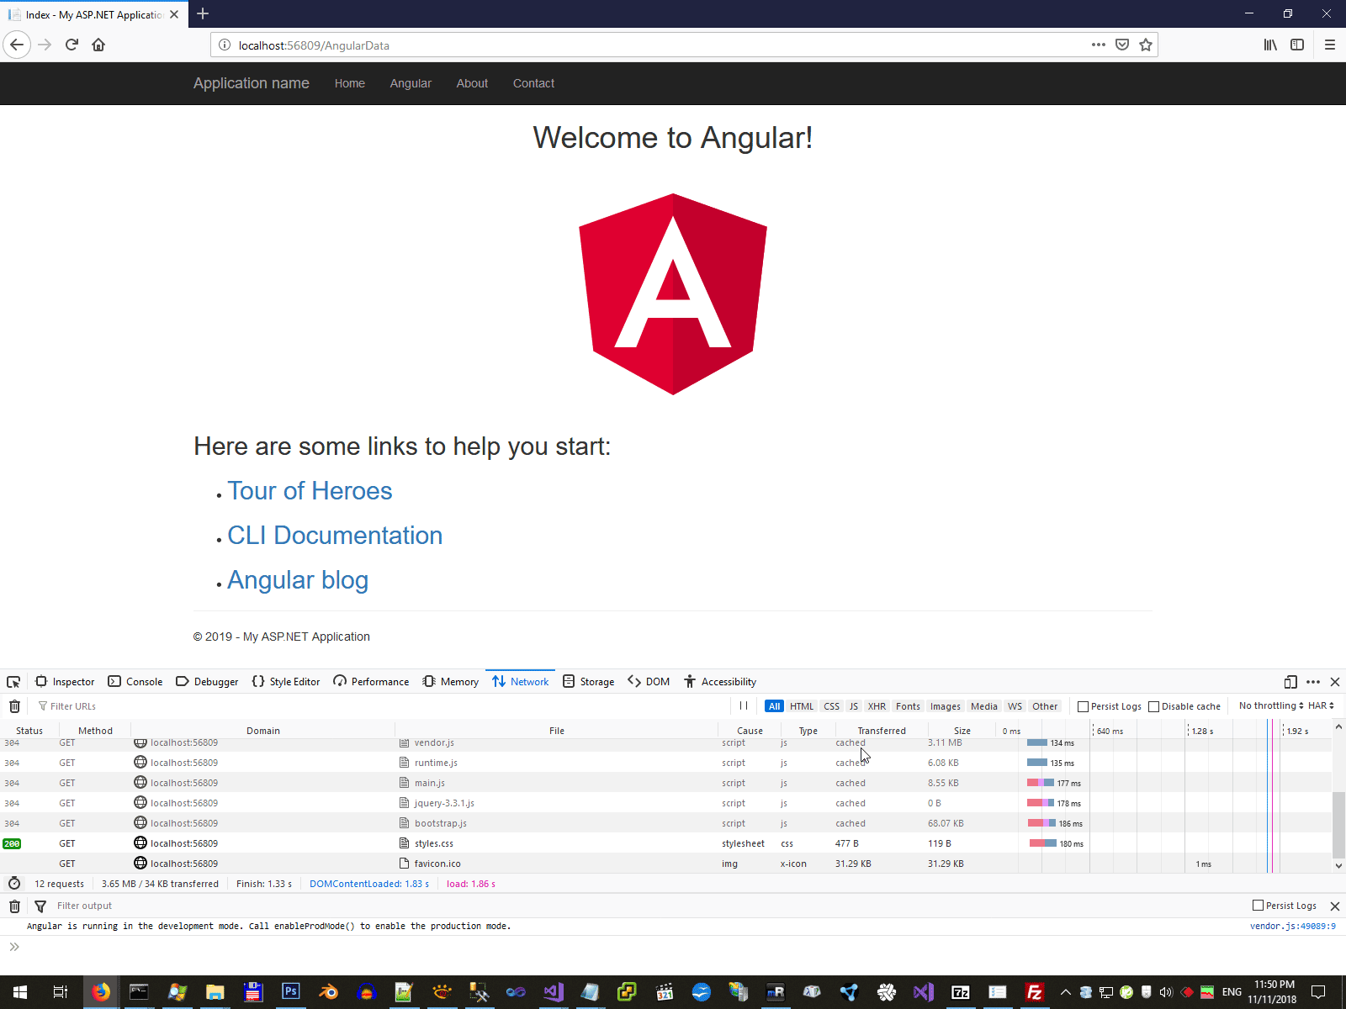The height and width of the screenshot is (1009, 1346).
Task: Filter requests by Images type
Action: pos(946,706)
